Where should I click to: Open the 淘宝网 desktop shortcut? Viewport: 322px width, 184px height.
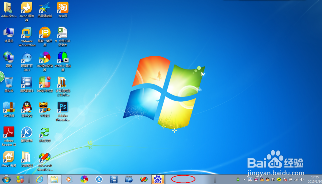(63, 9)
